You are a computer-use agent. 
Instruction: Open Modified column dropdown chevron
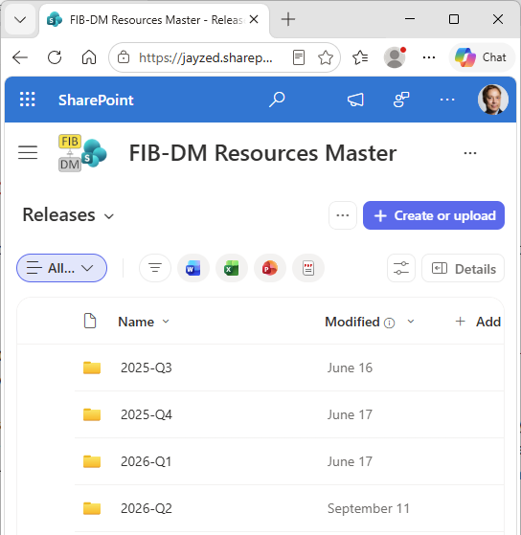coord(411,322)
